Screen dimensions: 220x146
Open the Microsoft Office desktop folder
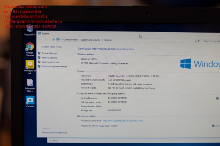[30, 86]
